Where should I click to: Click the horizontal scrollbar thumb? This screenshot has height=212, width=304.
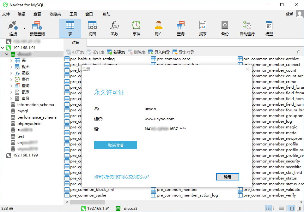tap(88, 202)
